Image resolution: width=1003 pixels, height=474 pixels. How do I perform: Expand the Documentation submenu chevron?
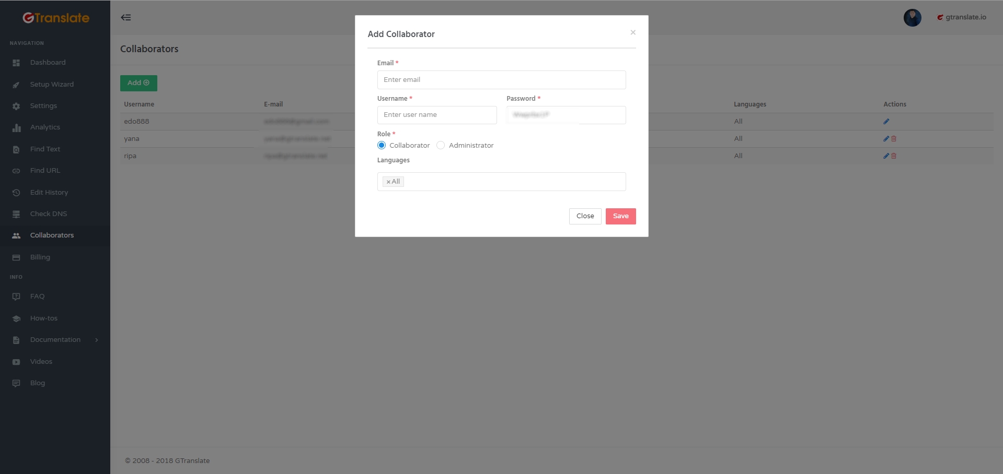[x=97, y=340]
